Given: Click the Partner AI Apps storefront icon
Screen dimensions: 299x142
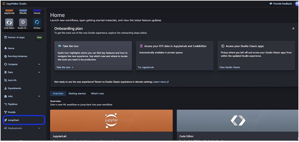Looking at the screenshot, I should [x=6, y=38].
